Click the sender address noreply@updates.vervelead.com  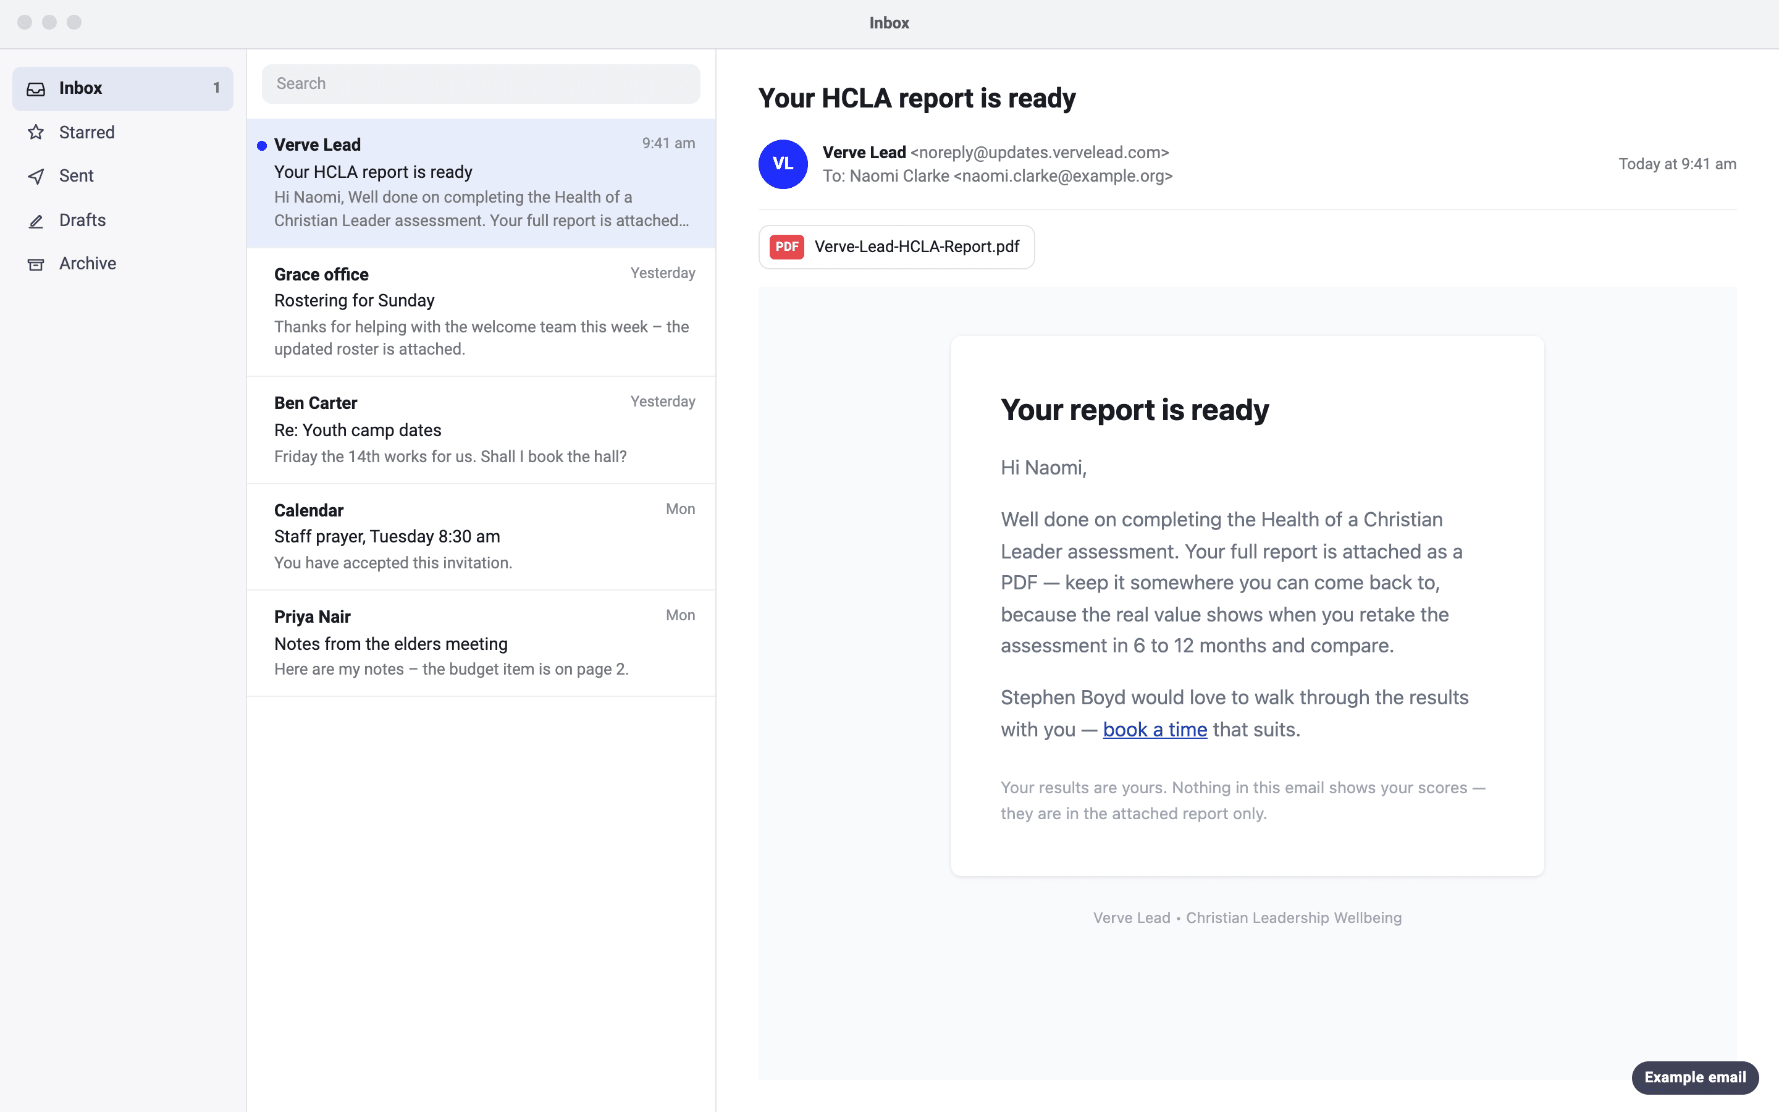coord(1040,152)
